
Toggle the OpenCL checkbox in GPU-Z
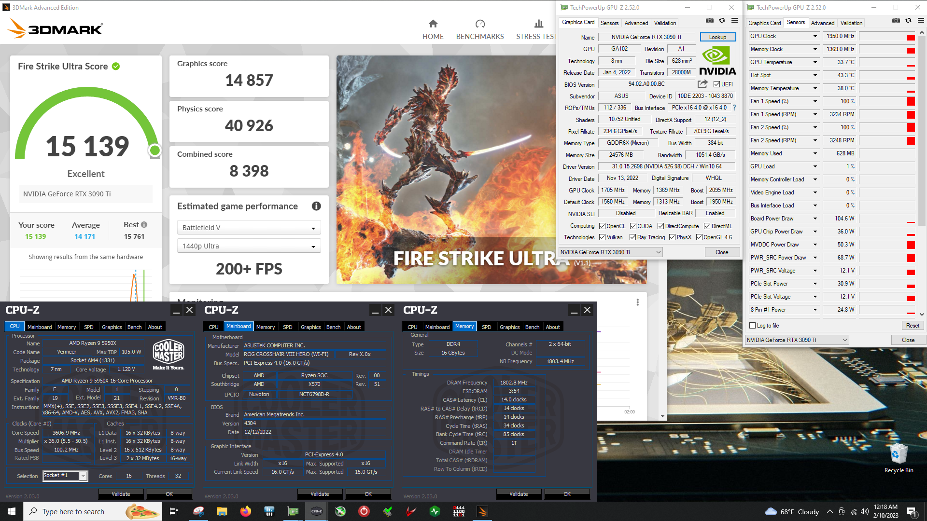pos(602,226)
